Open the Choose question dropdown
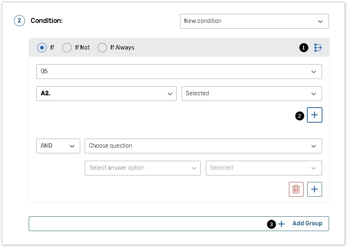 [x=203, y=146]
